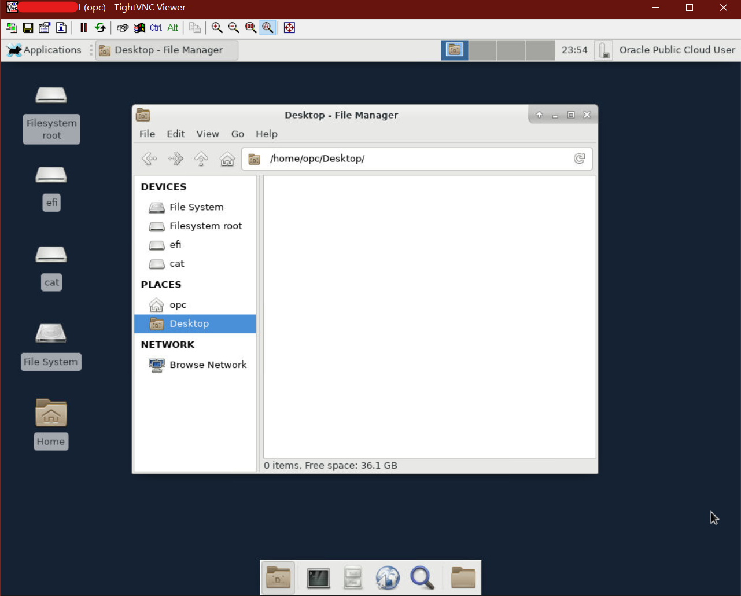This screenshot has width=741, height=596.
Task: Open the Go menu in File Manager
Action: point(238,134)
